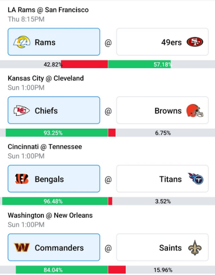The width and height of the screenshot is (215, 275).
Task: Select the Chiefs pick box
Action: point(54,110)
